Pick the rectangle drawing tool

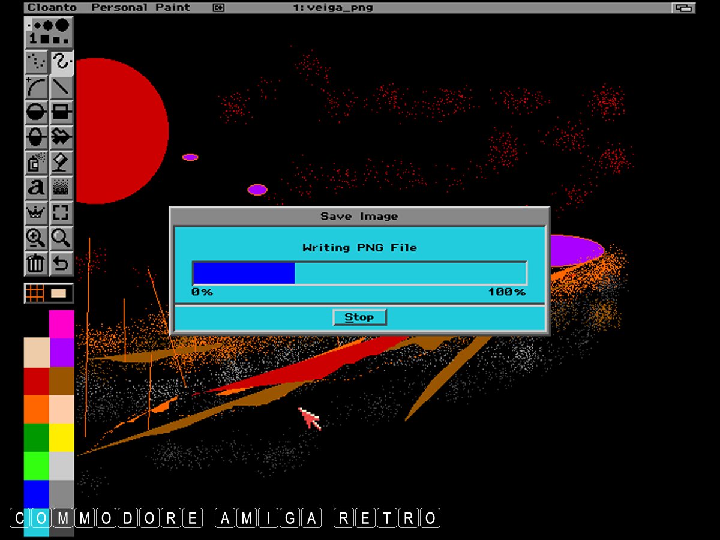61,112
